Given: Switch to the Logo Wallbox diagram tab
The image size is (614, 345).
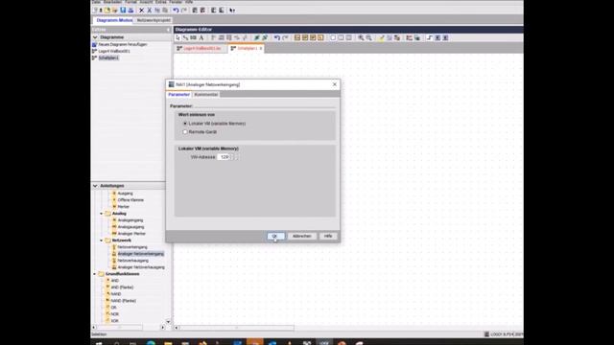Looking at the screenshot, I should click(201, 49).
